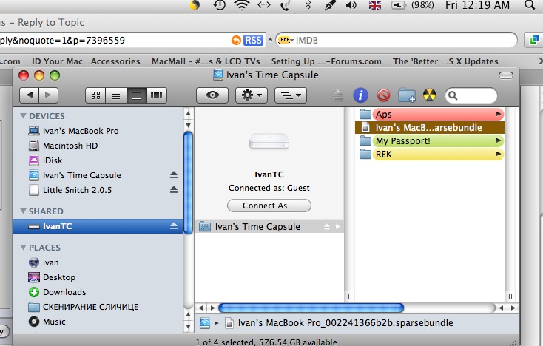The image size is (543, 346).
Task: Open the Wi-Fi menu bar icon
Action: [241, 5]
